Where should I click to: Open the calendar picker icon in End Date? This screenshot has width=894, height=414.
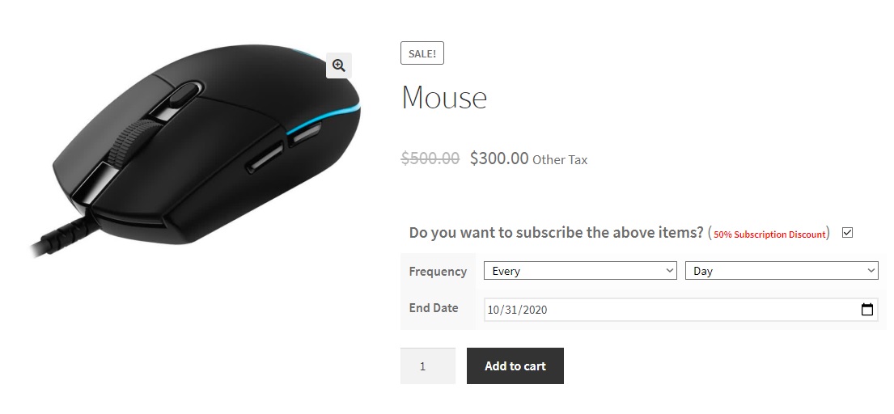point(867,310)
